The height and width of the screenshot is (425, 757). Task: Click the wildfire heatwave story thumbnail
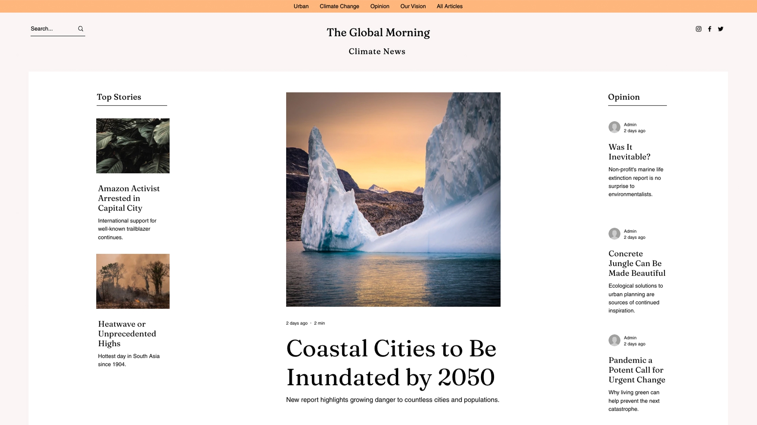(132, 281)
